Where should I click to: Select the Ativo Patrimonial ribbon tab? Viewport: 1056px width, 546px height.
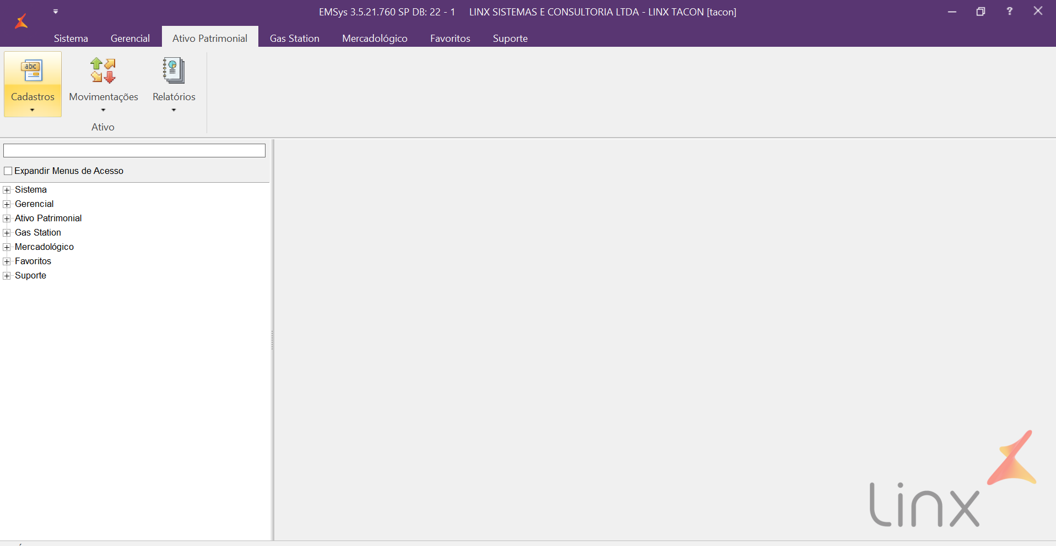210,38
